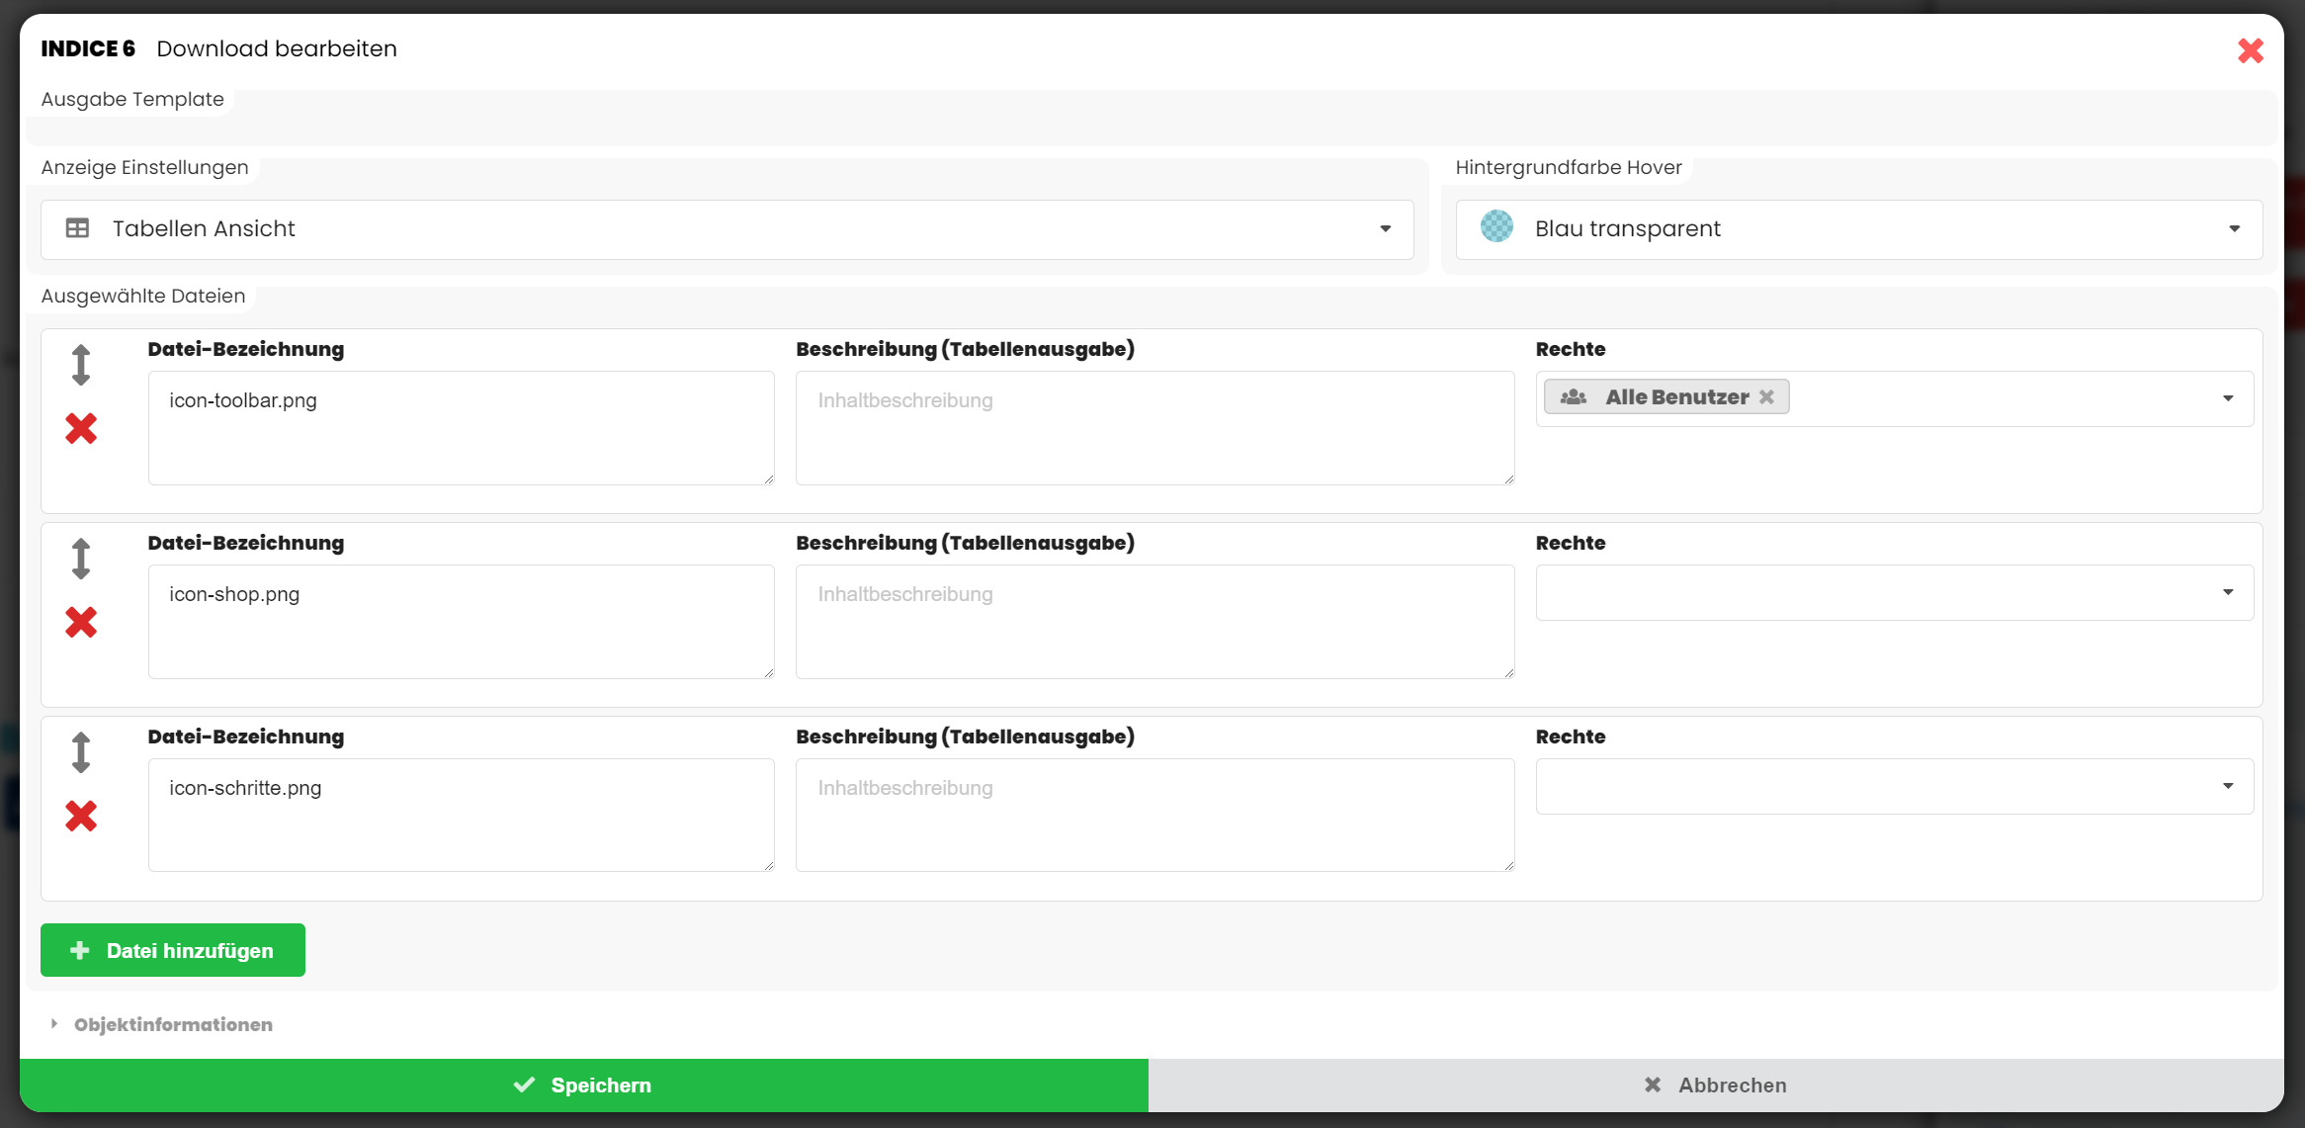Remove the icon-shop.png file entry
Viewport: 2305px width, 1128px height.
[81, 622]
